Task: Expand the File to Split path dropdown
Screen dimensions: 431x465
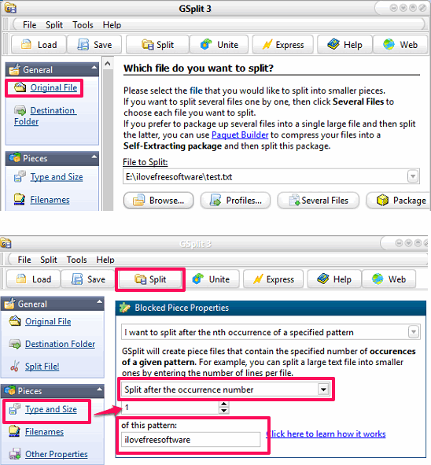Action: click(x=413, y=176)
